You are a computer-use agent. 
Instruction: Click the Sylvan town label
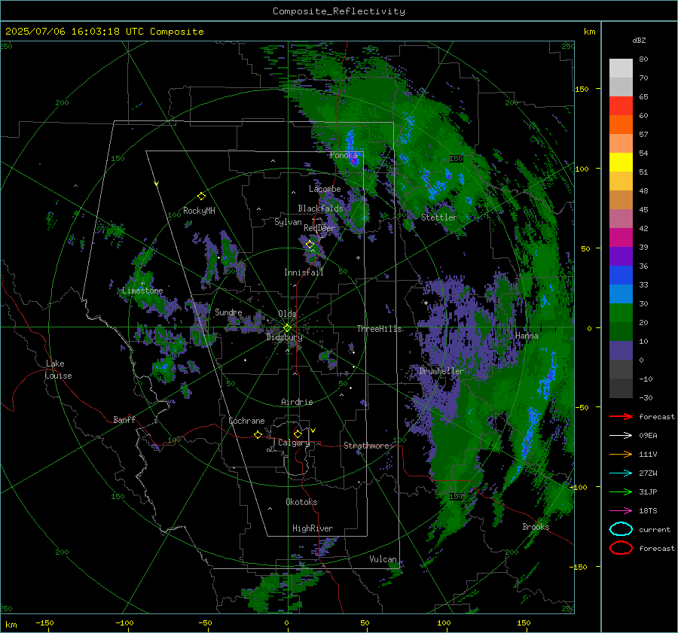(x=288, y=222)
